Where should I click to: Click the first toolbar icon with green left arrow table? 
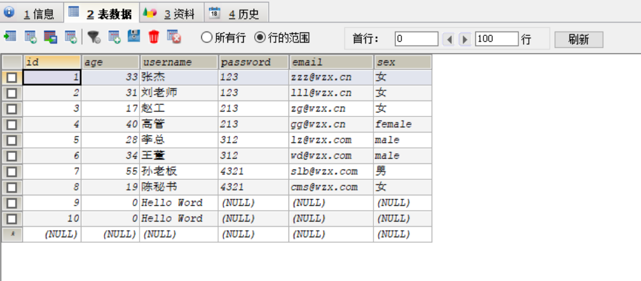(10, 37)
